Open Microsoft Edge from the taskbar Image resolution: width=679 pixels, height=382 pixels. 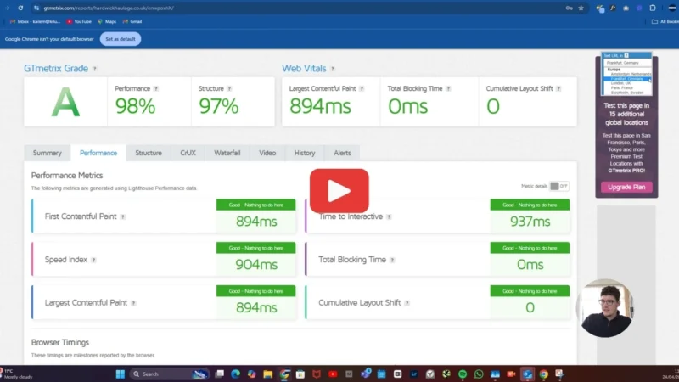[x=235, y=374]
